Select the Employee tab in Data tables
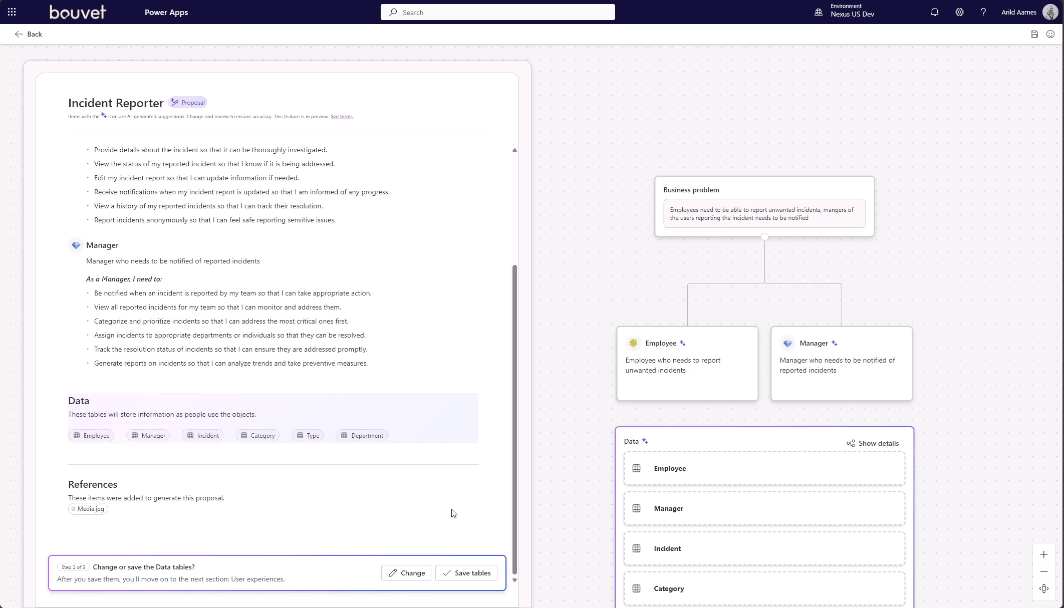Image resolution: width=1064 pixels, height=608 pixels. click(x=91, y=436)
